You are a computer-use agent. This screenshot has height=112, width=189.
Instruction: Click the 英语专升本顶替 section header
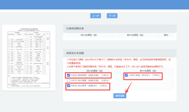tap(75, 53)
